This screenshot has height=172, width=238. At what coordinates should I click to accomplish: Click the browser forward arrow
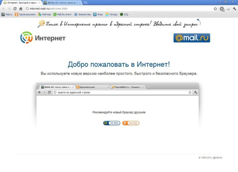point(9,9)
